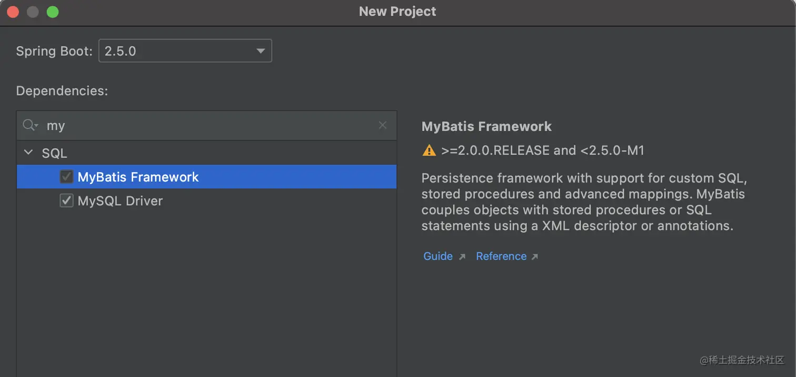Click the yellow warning triangle icon

(x=429, y=151)
